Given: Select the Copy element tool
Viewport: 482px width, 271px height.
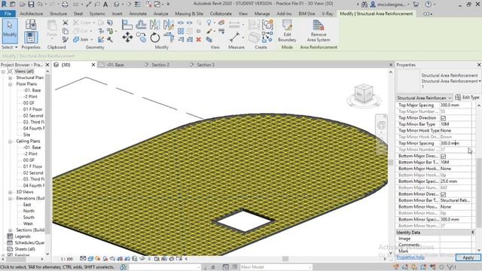Looking at the screenshot, I should pyautogui.click(x=142, y=38).
